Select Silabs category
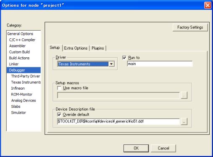The image size is (213, 157). 16,106
